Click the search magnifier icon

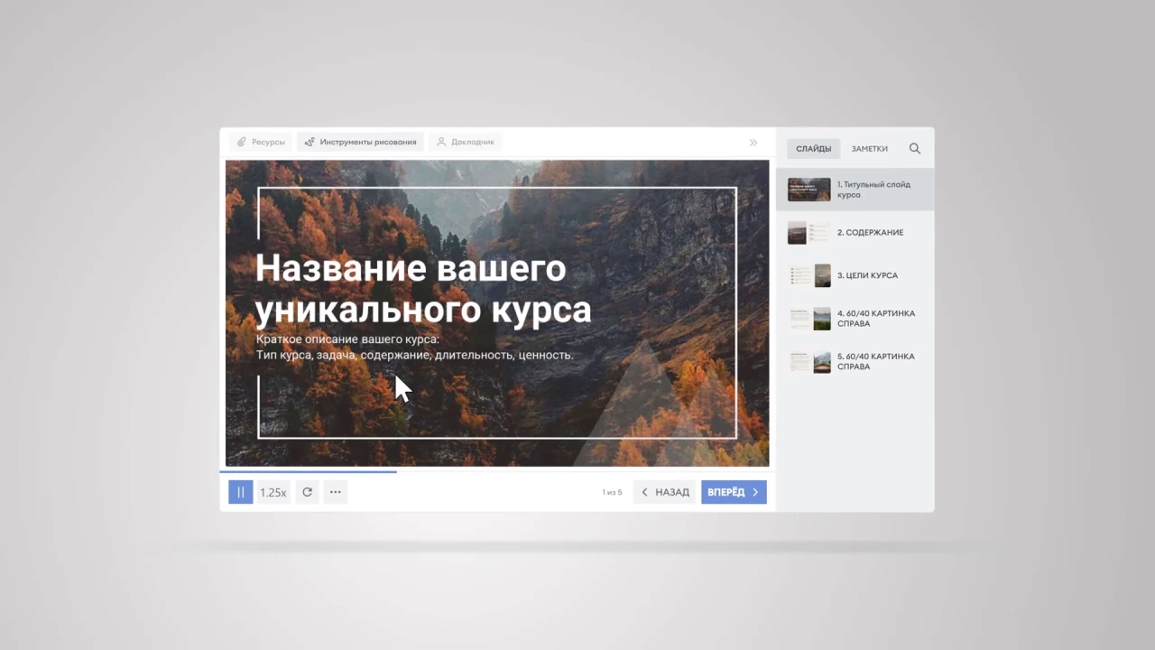click(915, 149)
